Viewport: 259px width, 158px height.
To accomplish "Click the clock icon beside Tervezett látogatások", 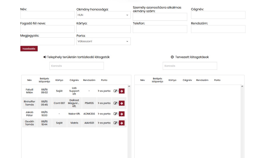I will click(172, 57).
